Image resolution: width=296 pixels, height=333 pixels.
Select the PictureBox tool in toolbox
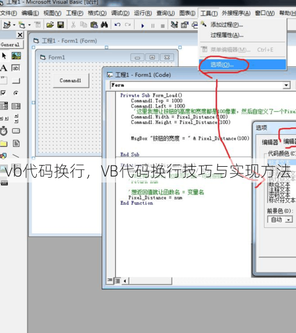[16, 56]
